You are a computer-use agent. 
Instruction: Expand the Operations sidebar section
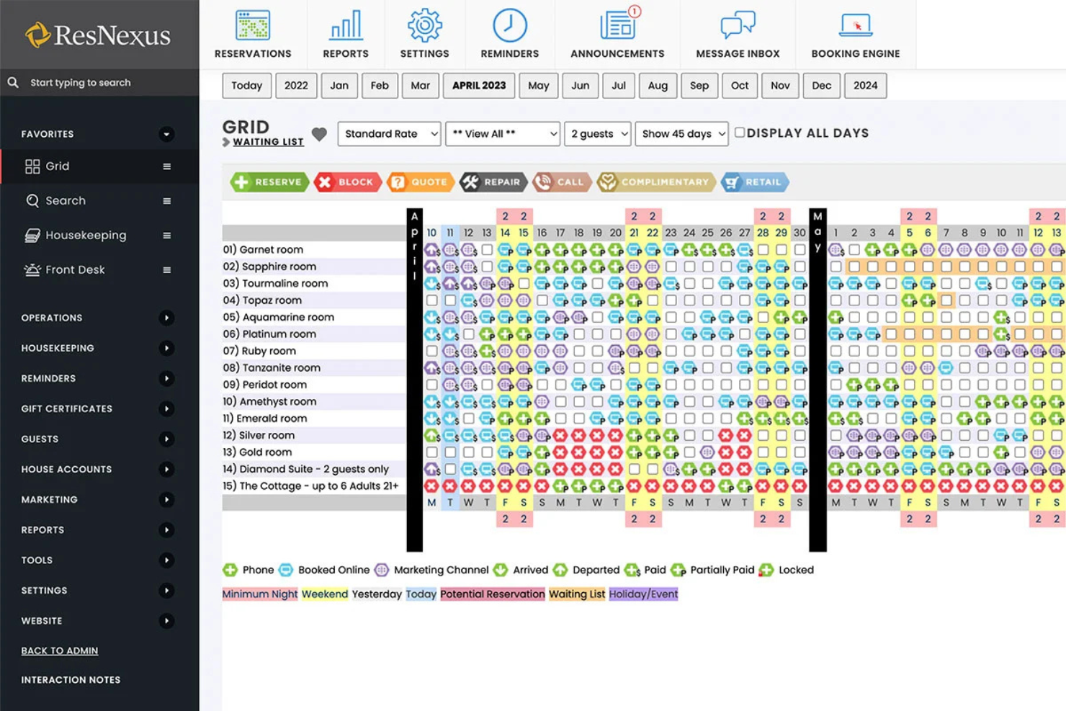tap(51, 318)
